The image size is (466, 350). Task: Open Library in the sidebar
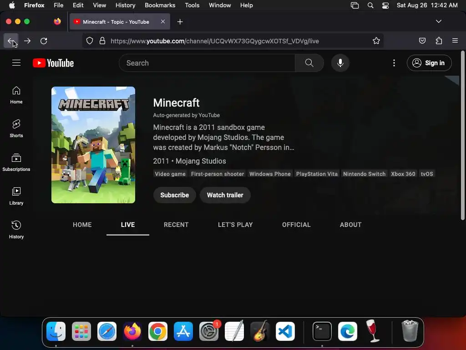pyautogui.click(x=16, y=196)
